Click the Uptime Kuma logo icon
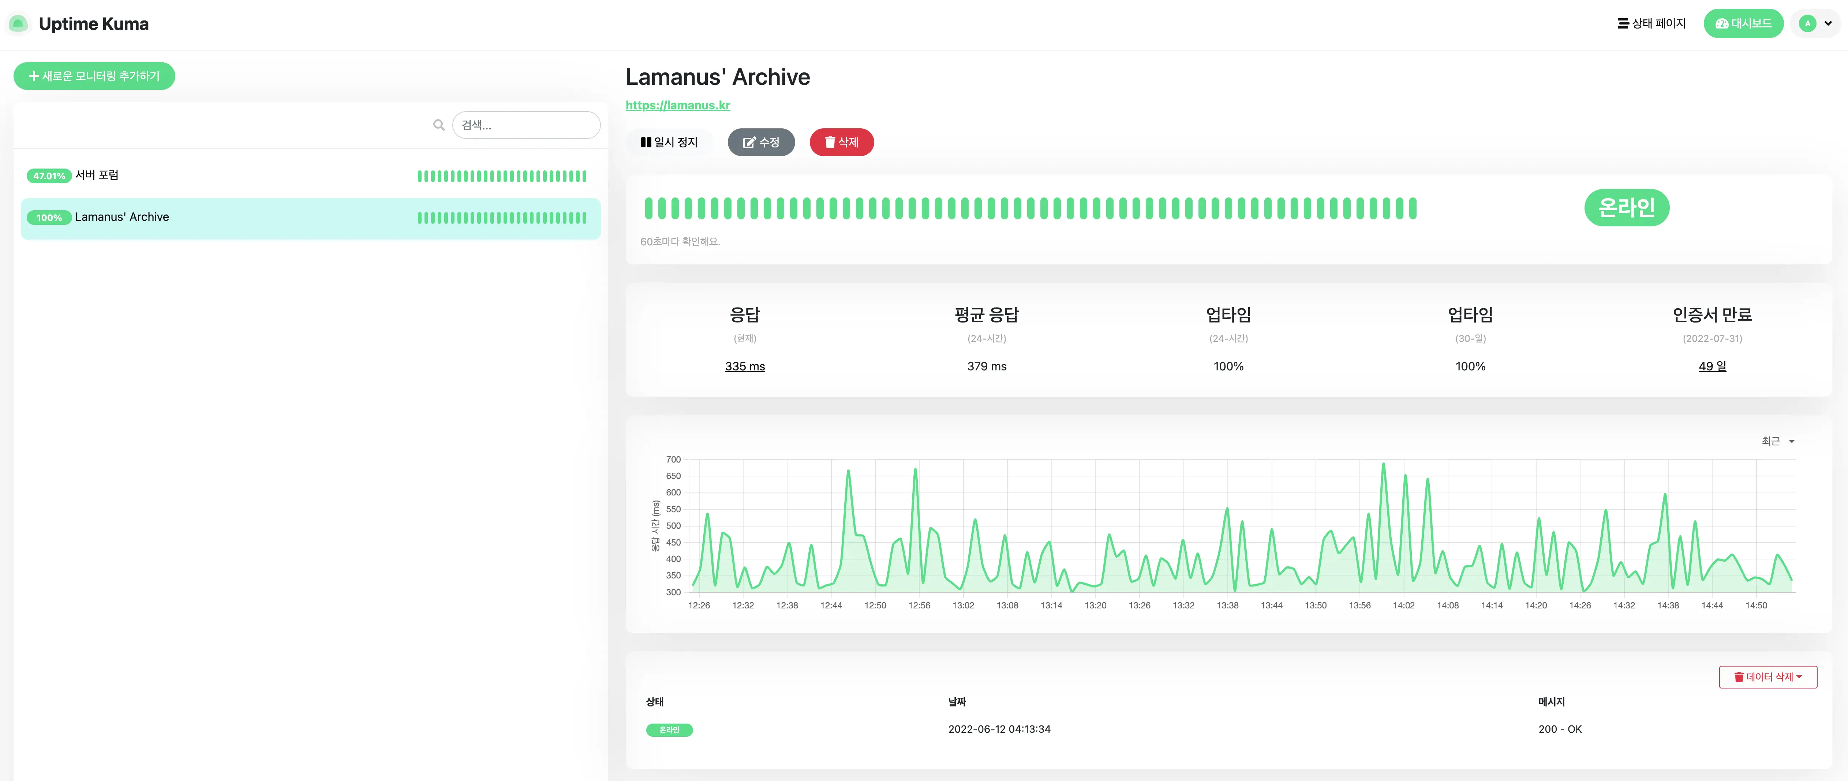The image size is (1848, 781). point(18,24)
